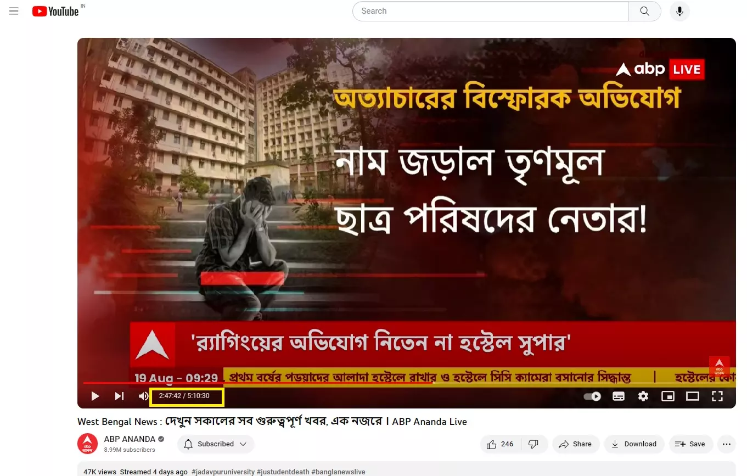Click into the Search input field
747x476 pixels.
click(x=491, y=11)
